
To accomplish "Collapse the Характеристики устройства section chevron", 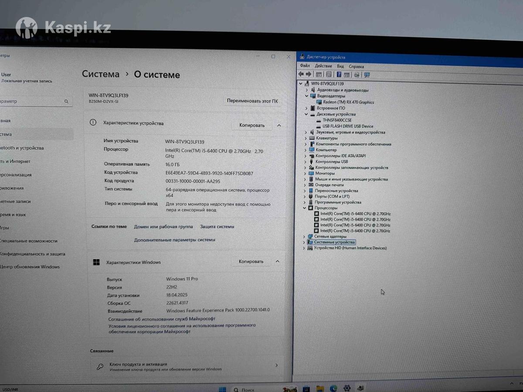I will (x=279, y=125).
